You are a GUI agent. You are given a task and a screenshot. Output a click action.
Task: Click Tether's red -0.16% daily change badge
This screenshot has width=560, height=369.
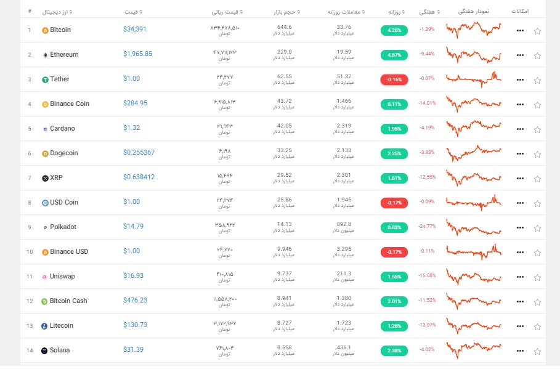coord(394,79)
